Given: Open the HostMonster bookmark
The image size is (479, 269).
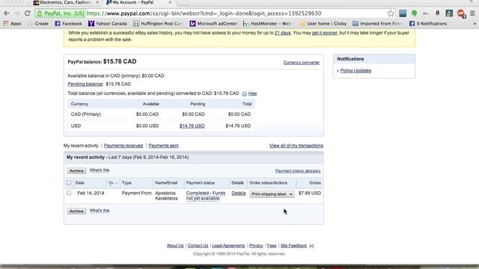Looking at the screenshot, I should pos(267,23).
